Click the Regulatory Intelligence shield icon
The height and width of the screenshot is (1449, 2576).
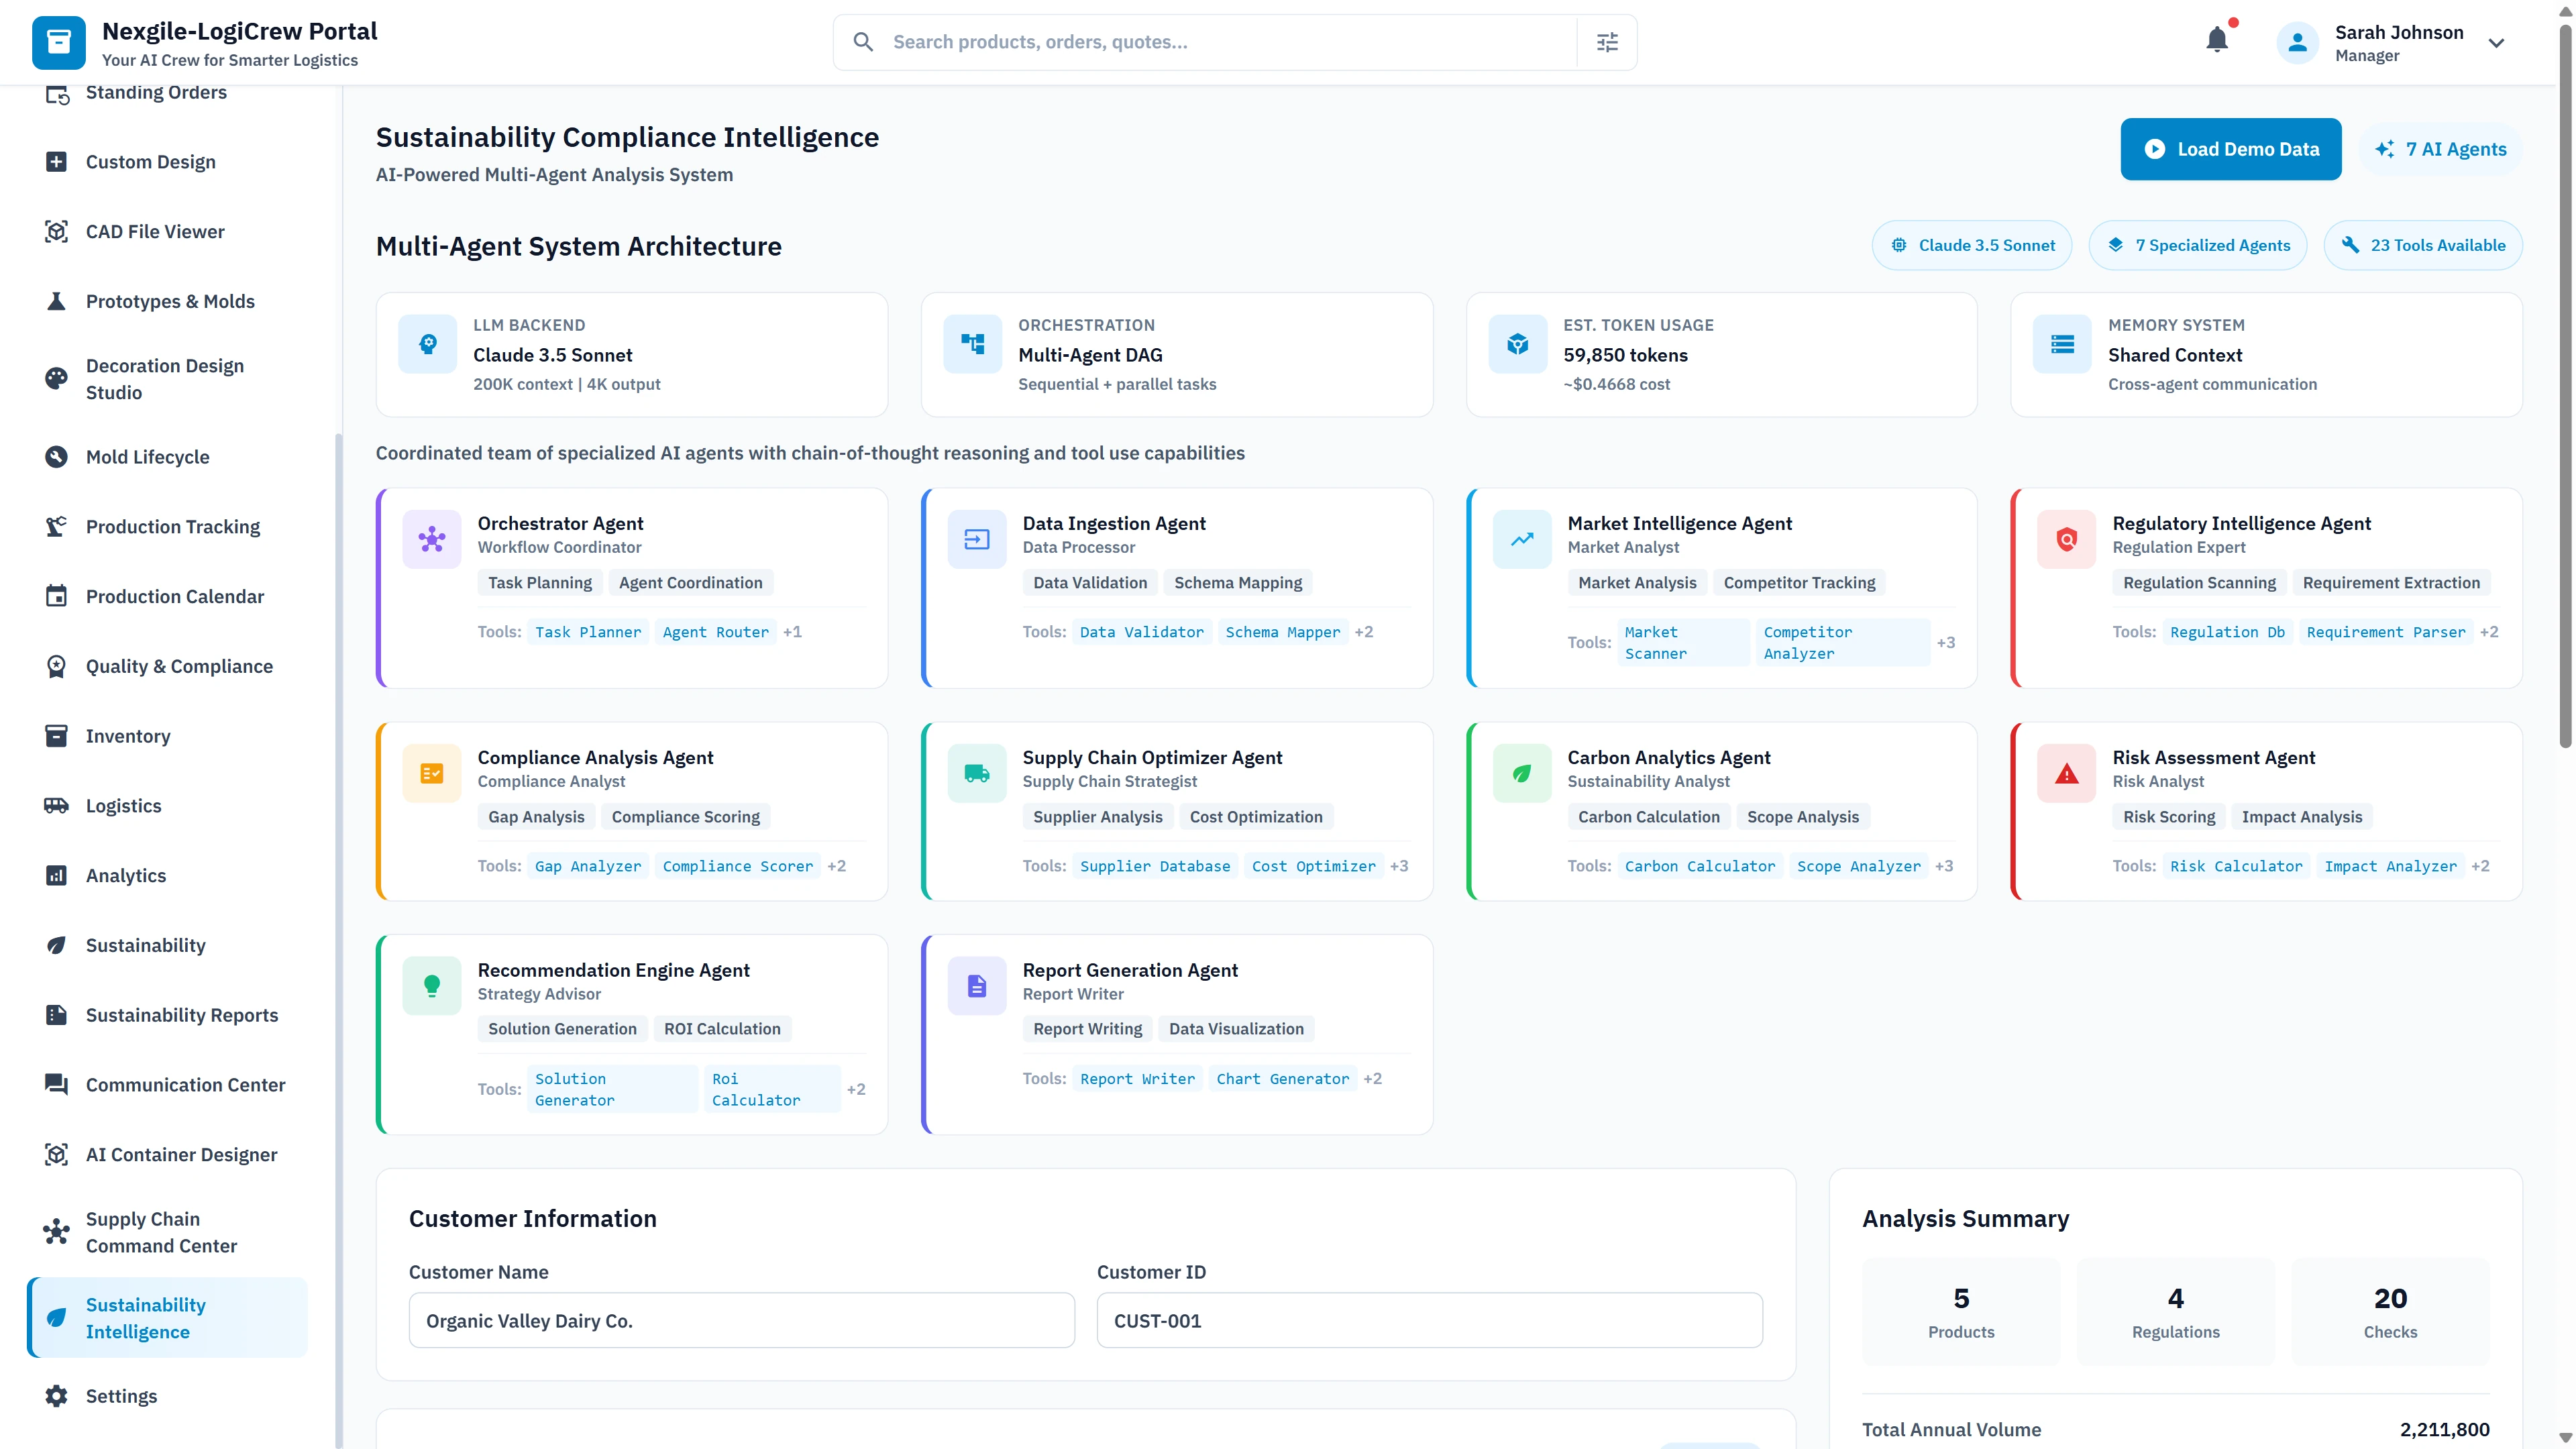pyautogui.click(x=2066, y=540)
